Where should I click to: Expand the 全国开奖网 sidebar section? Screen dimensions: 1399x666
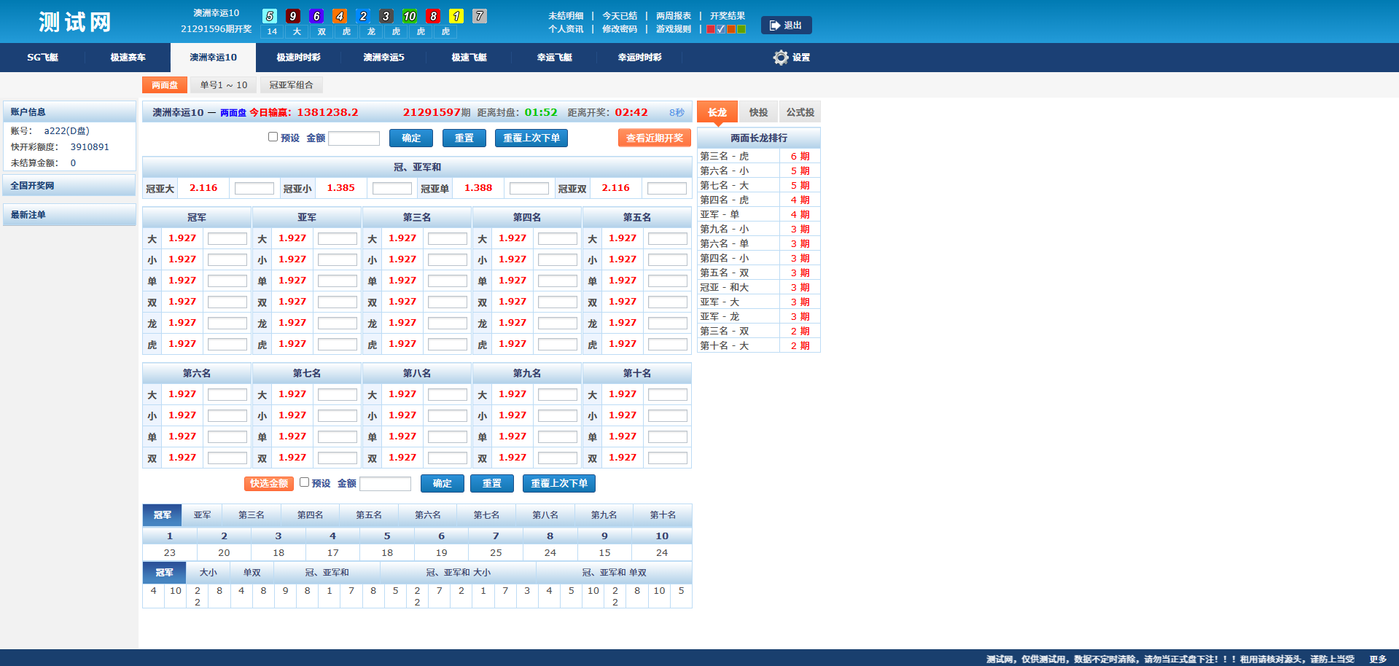click(x=69, y=186)
